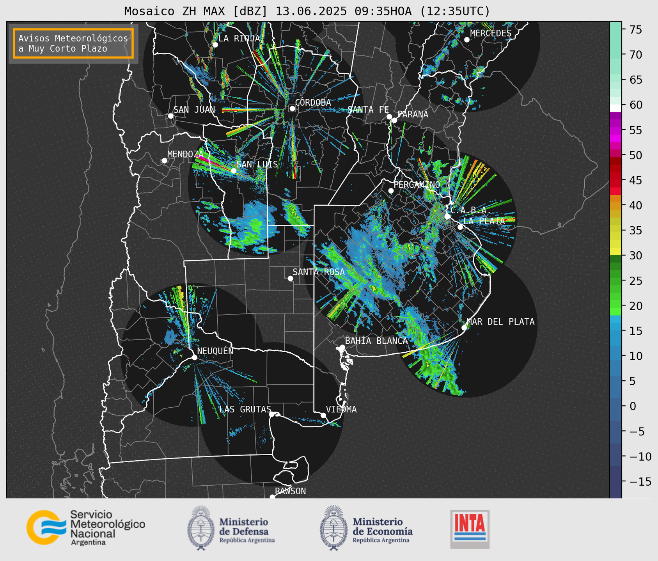Screen dimensions: 658x561
Task: Click the Ministerio de Economía emblem
Action: click(x=333, y=528)
